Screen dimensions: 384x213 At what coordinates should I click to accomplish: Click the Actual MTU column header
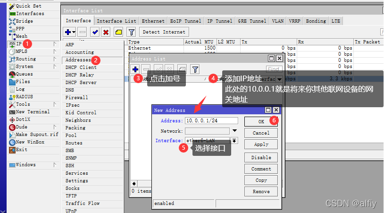pos(200,42)
